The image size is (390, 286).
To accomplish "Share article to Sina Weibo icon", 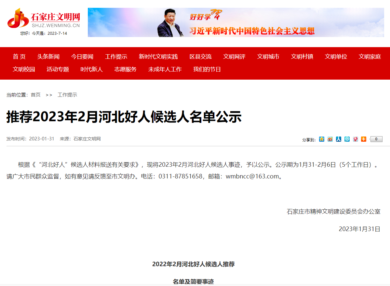I will pyautogui.click(x=330, y=139).
